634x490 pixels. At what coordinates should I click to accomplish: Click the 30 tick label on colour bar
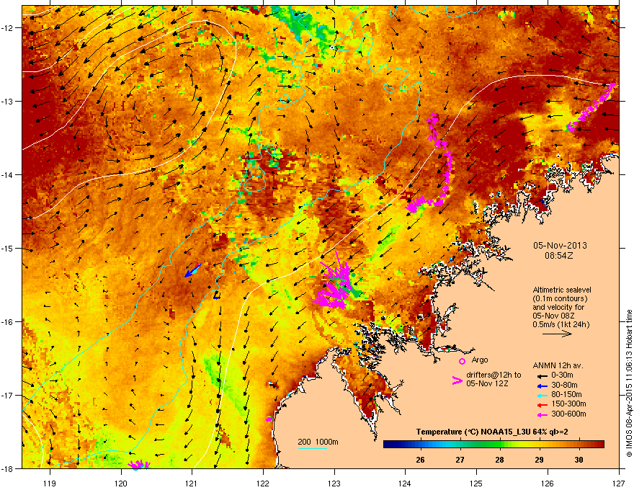coord(579,460)
